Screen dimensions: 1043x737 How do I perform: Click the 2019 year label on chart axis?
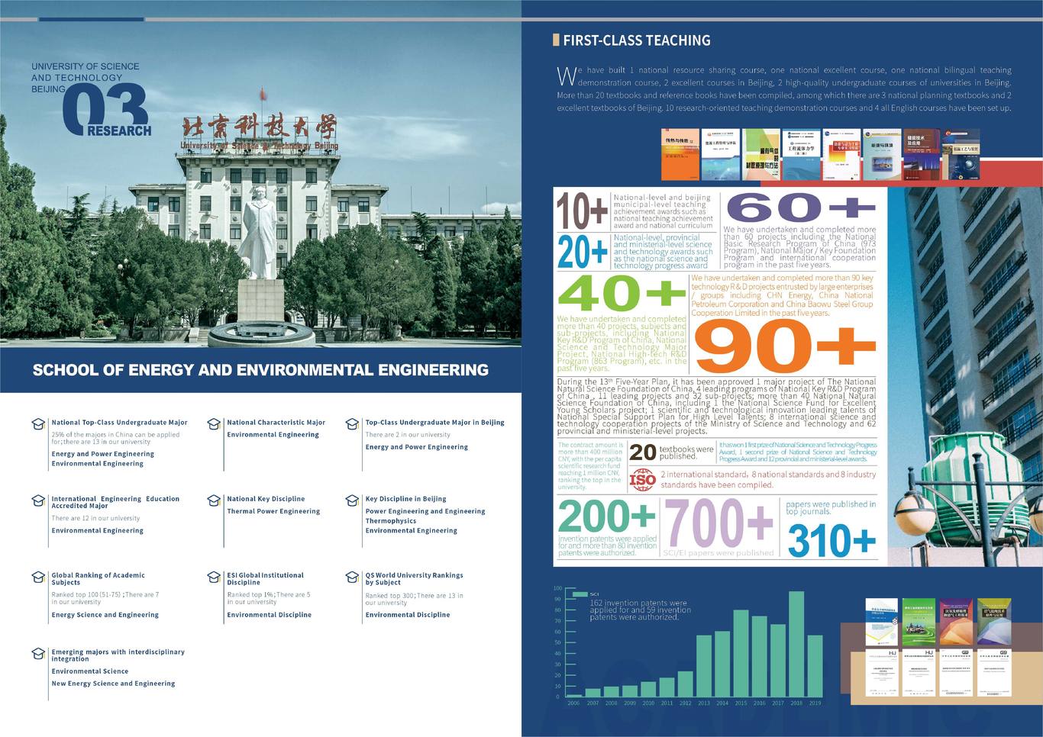pyautogui.click(x=815, y=703)
